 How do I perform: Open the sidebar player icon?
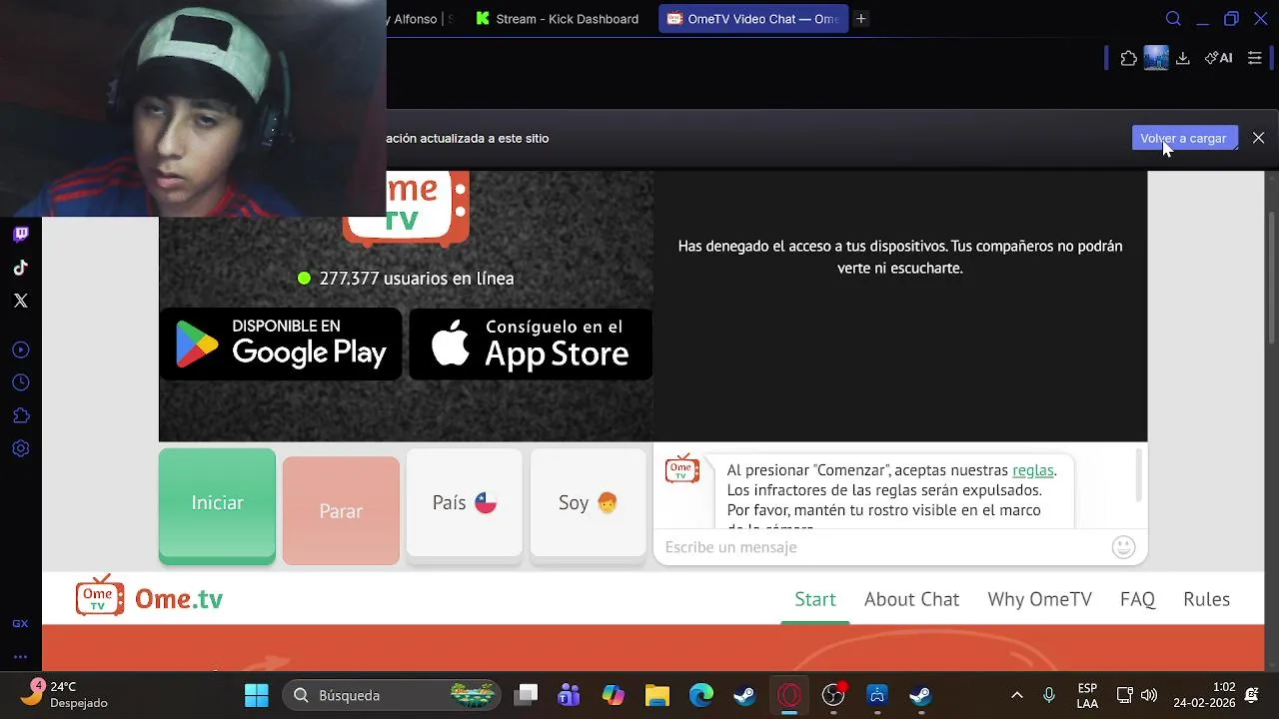click(21, 350)
